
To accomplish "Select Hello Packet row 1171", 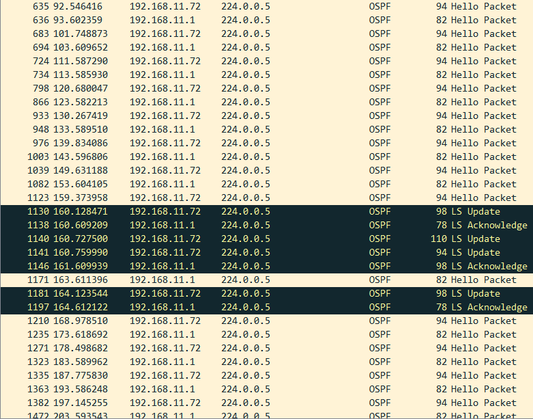I will (x=266, y=280).
